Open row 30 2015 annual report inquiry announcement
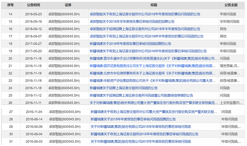This screenshot has height=146, width=247. coord(144,134)
